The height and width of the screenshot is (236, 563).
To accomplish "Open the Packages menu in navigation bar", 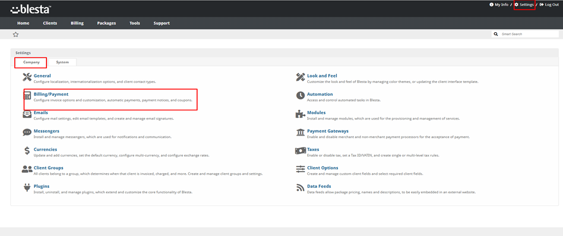I will [106, 23].
